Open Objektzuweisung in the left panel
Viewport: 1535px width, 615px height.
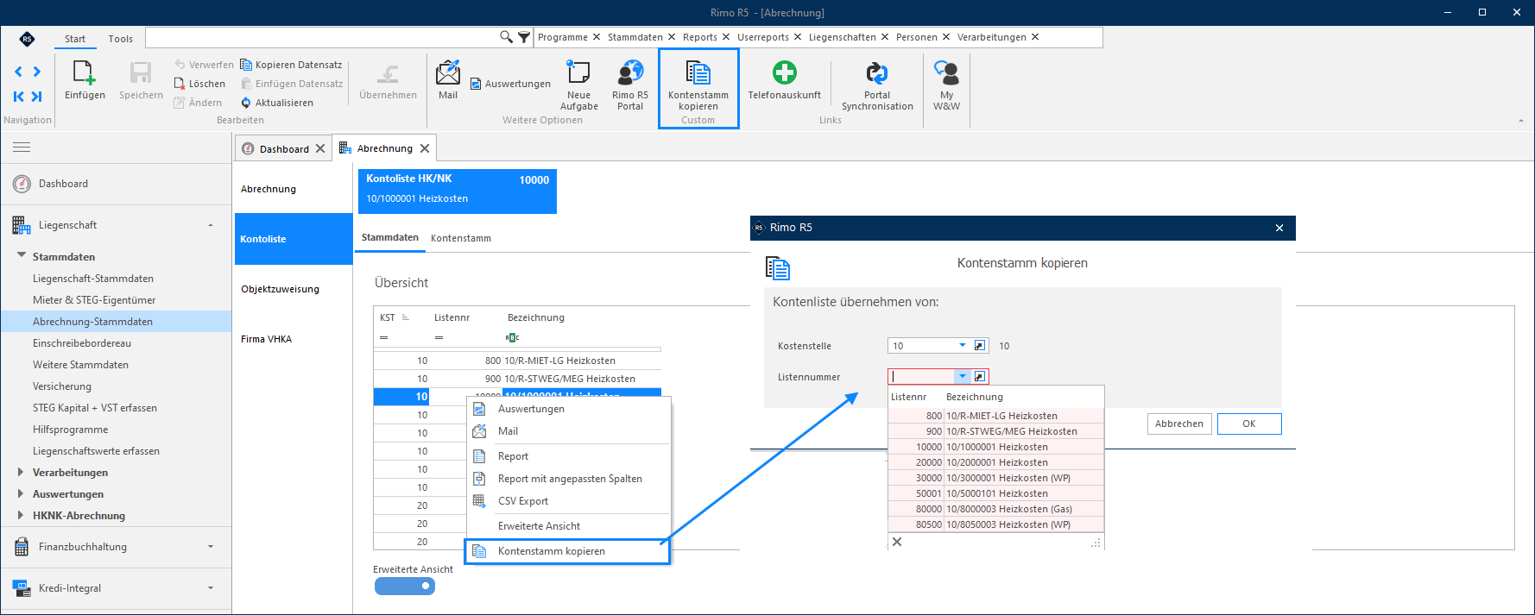tap(280, 289)
